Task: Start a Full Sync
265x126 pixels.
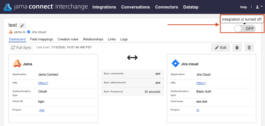Action: (x=21, y=48)
